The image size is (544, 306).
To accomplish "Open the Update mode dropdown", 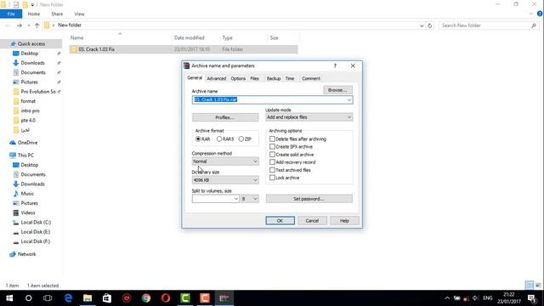I will pyautogui.click(x=309, y=117).
